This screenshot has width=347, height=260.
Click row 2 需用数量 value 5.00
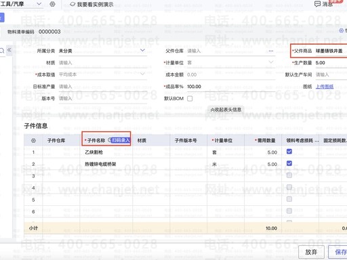click(272, 164)
